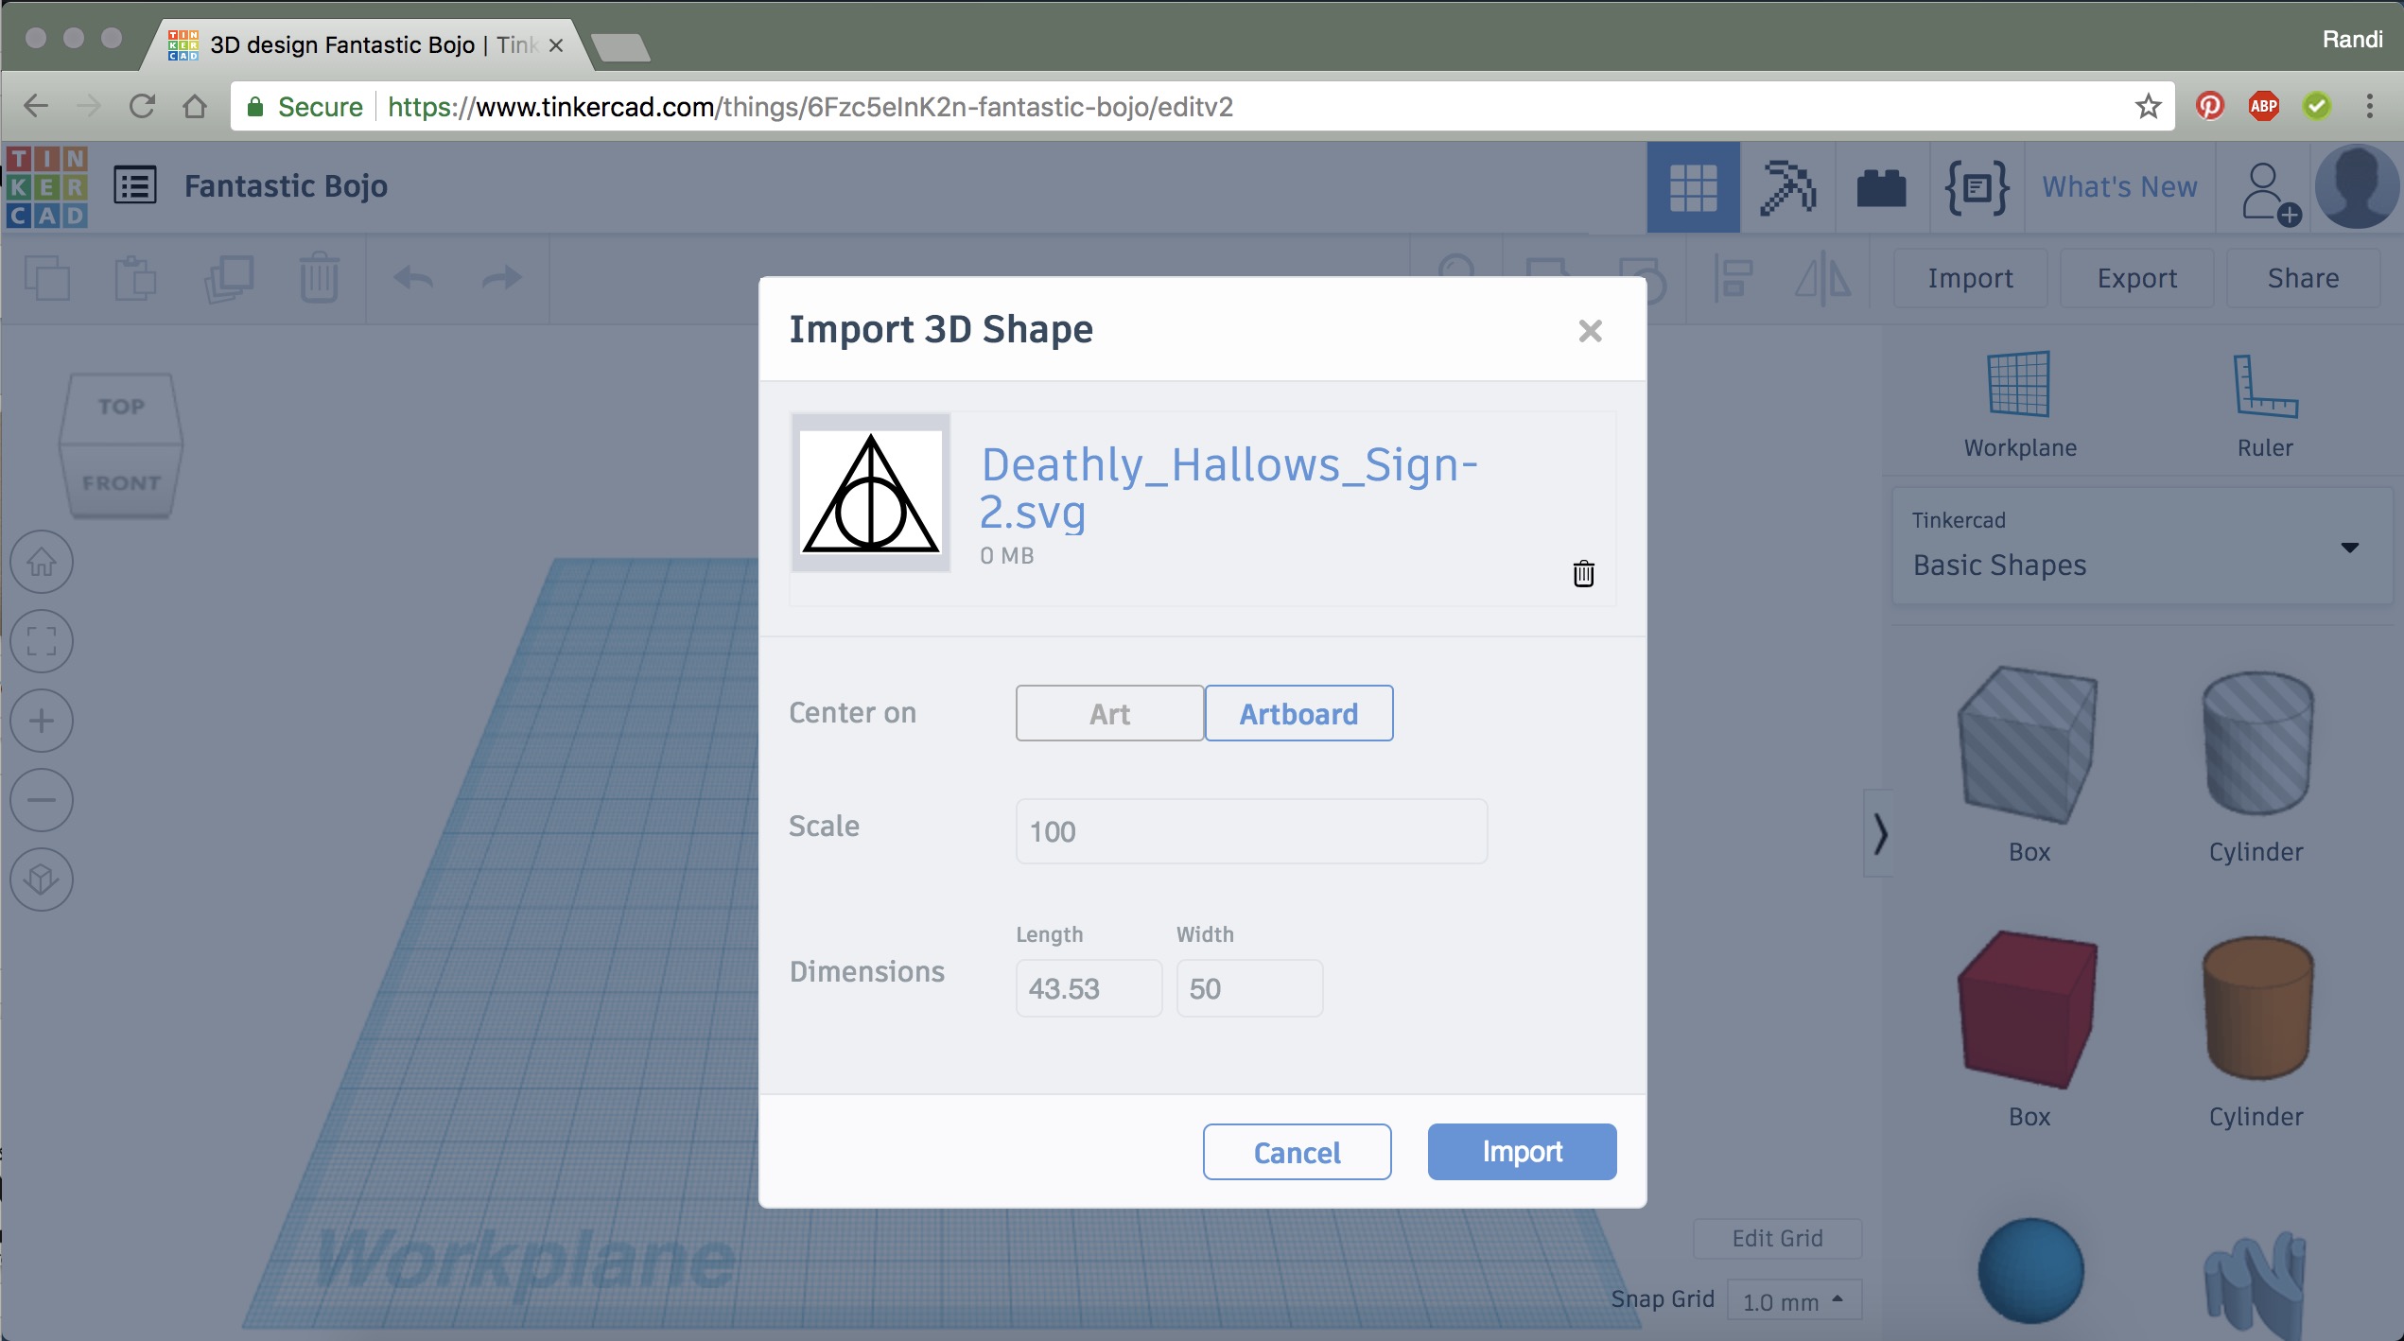Viewport: 2404px width, 1341px height.
Task: Click the Mirror flip tool icon
Action: pos(1823,279)
